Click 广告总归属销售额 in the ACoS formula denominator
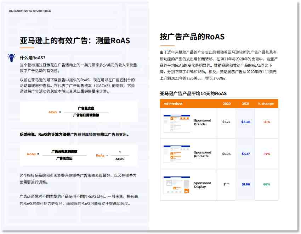The width and height of the screenshot is (301, 234). [x=86, y=115]
